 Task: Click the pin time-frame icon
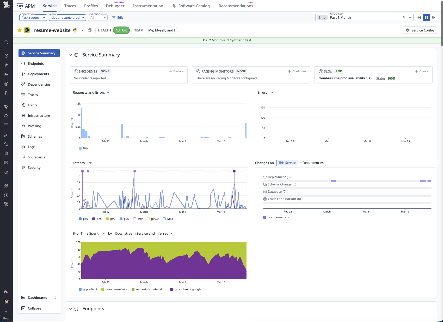point(404,17)
